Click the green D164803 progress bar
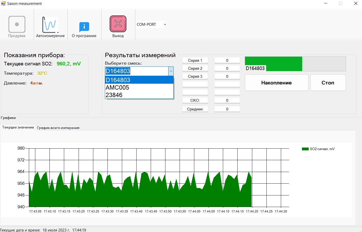Image resolution: width=362 pixels, height=232 pixels. point(273,64)
